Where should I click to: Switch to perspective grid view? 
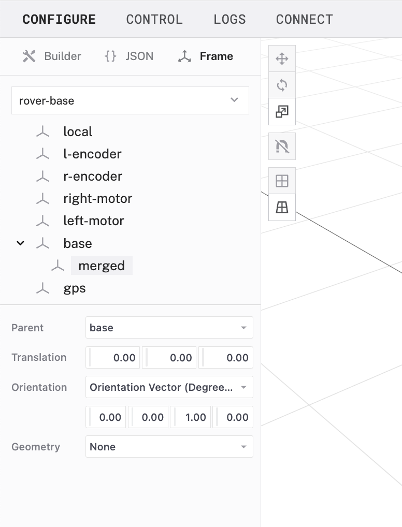(282, 208)
